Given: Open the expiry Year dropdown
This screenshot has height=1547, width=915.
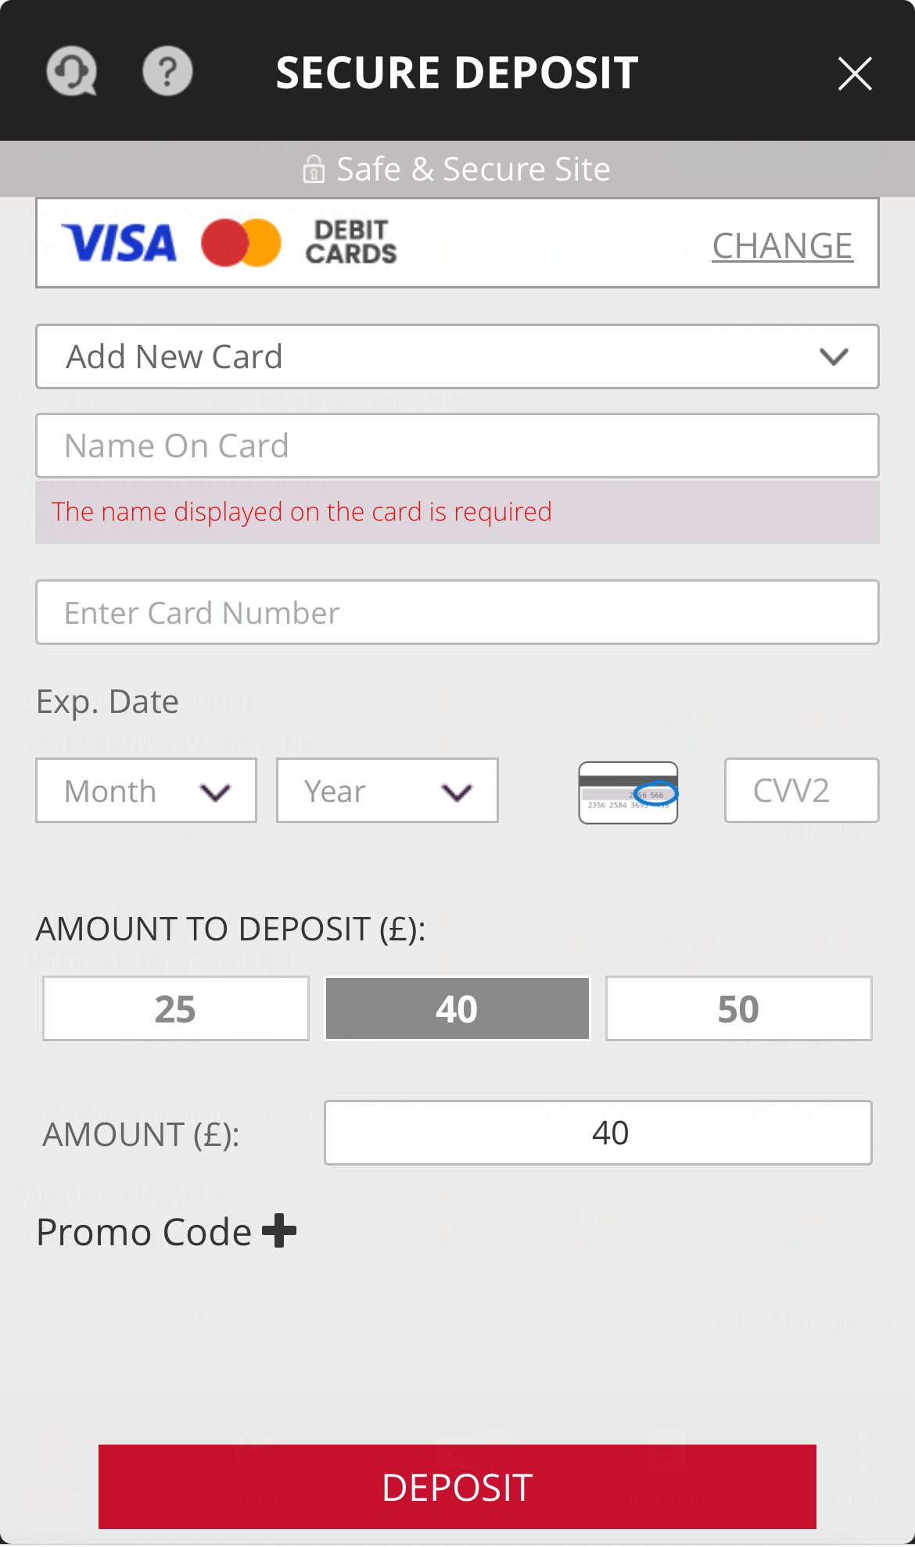Looking at the screenshot, I should click(387, 790).
